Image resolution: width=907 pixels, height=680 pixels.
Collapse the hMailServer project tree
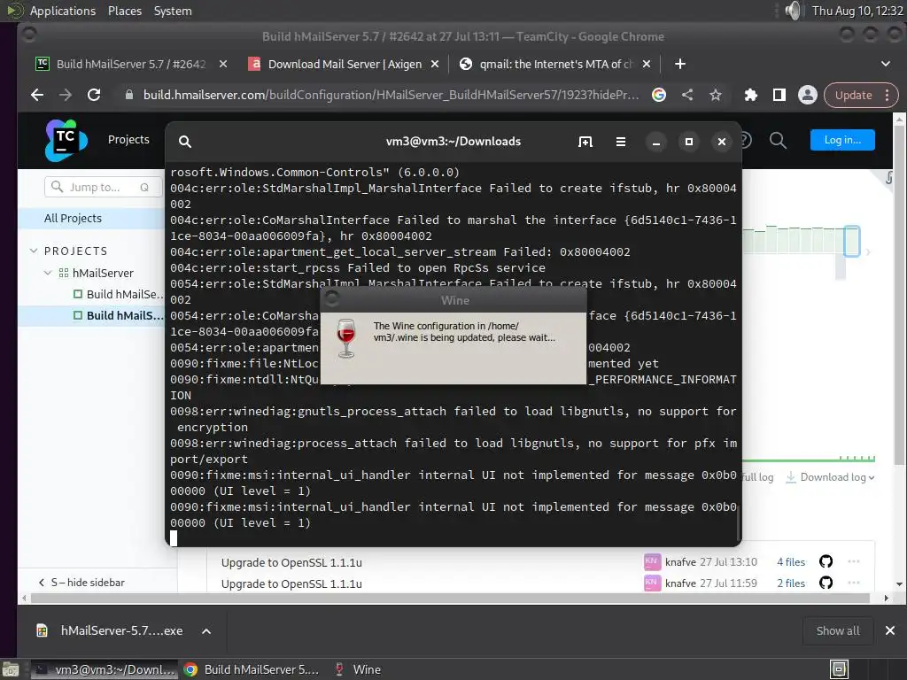coord(48,273)
